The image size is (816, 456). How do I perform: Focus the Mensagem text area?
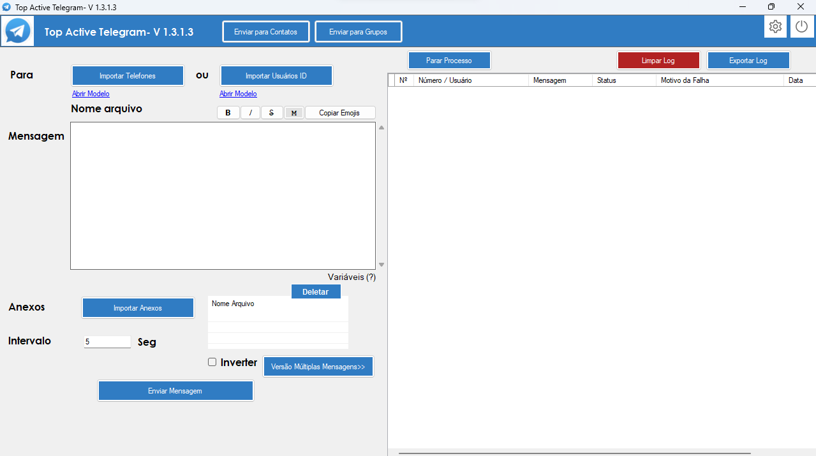223,196
